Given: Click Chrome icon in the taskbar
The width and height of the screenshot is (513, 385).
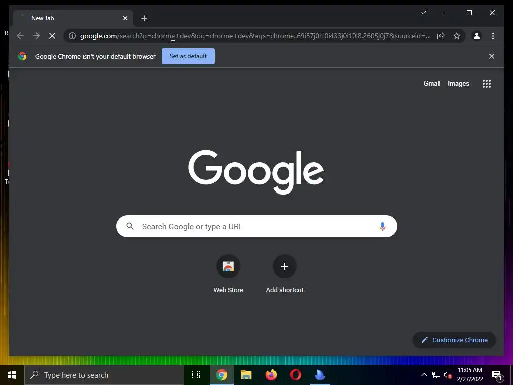Looking at the screenshot, I should 222,375.
